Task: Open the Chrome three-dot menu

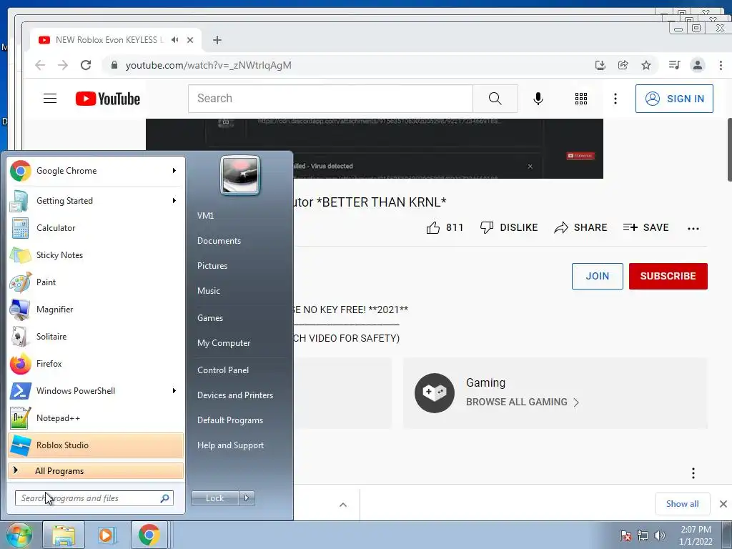Action: [721, 65]
